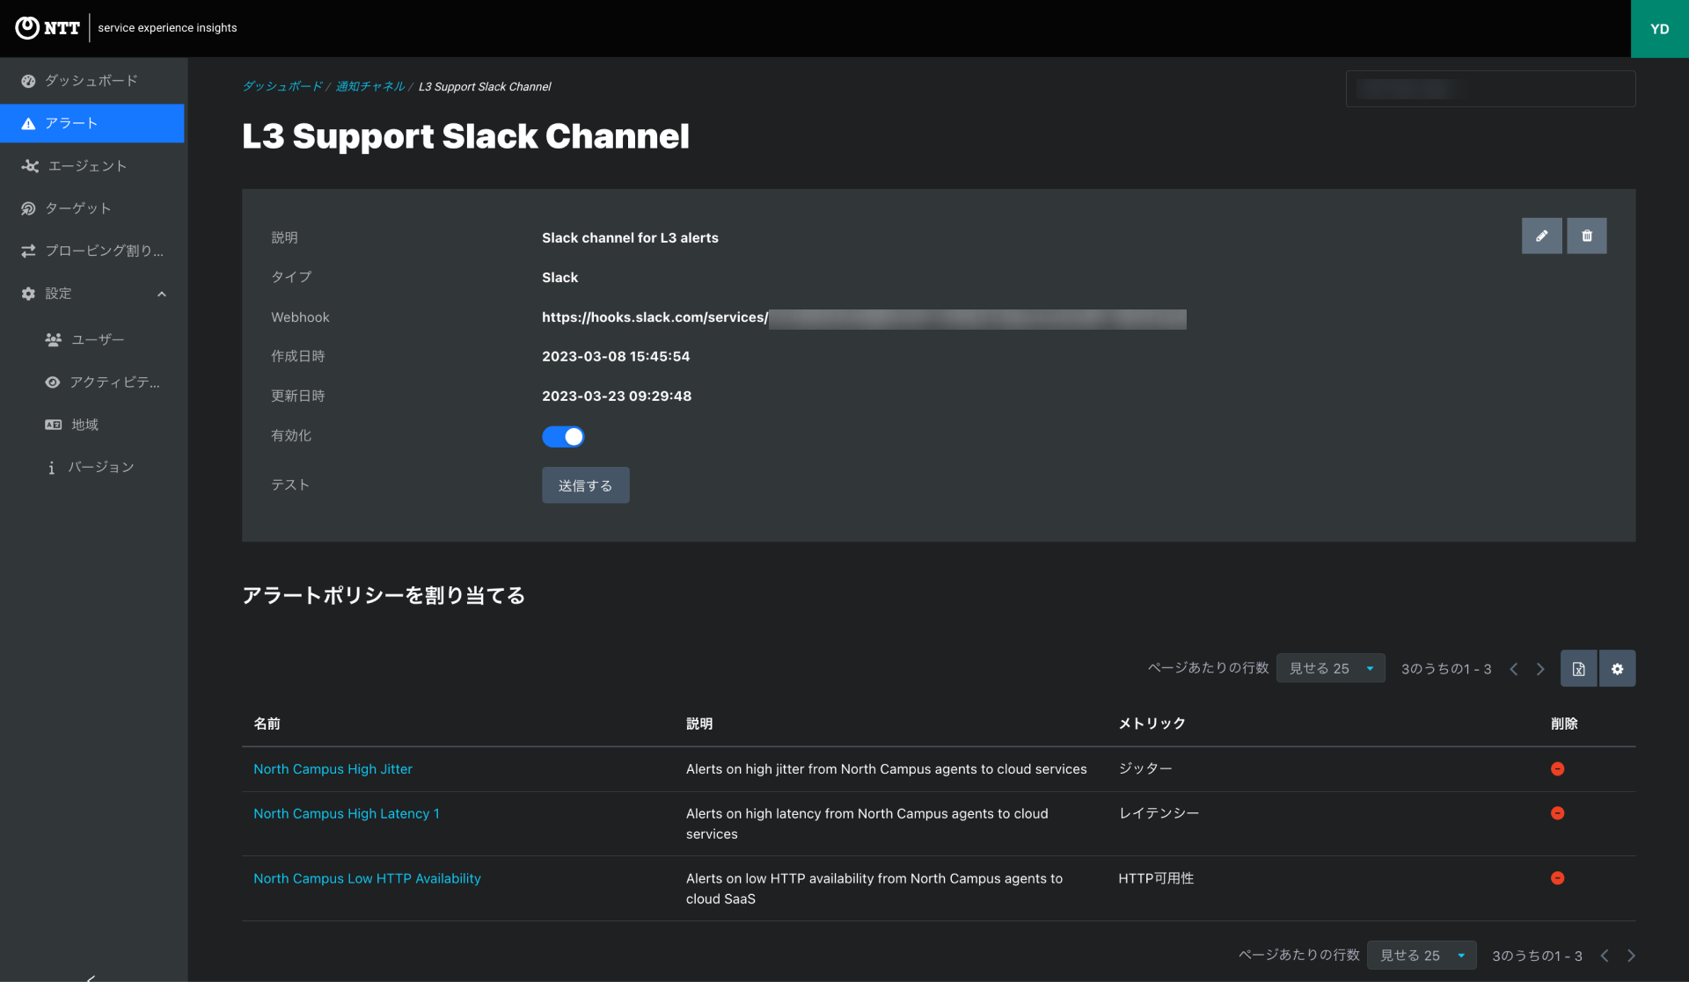Click the version info icon
1689x982 pixels.
click(x=51, y=468)
